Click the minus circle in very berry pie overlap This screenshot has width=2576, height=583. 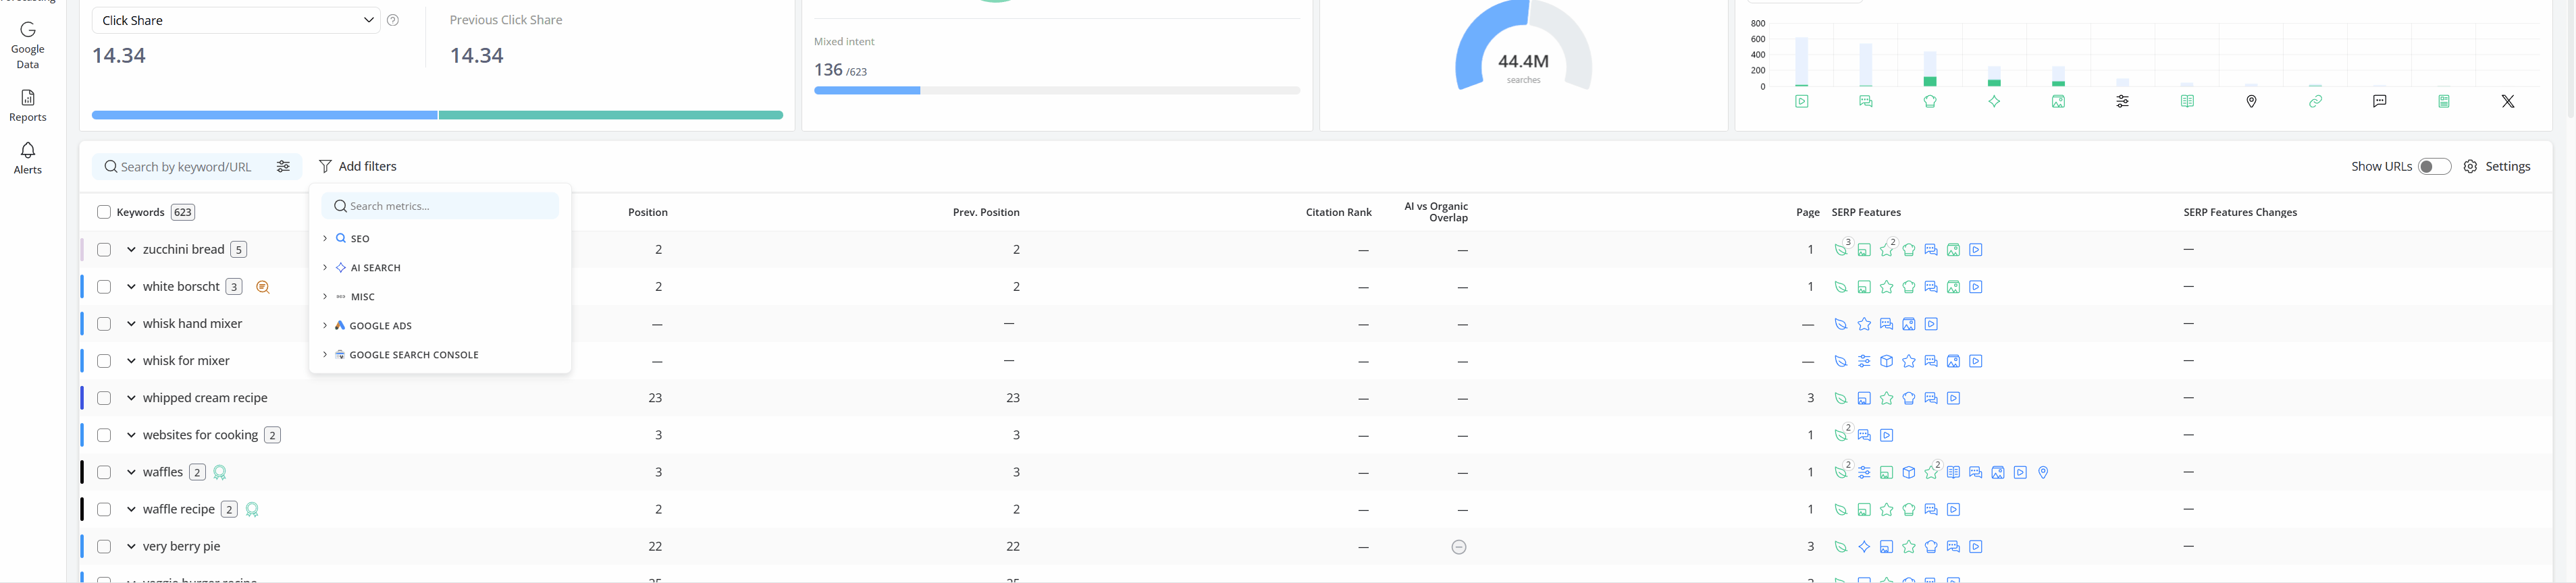(x=1459, y=547)
